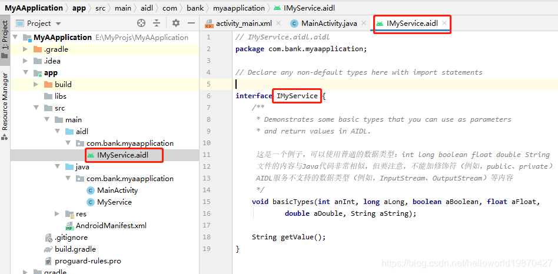Select the MainActivity class in tree

click(x=118, y=190)
